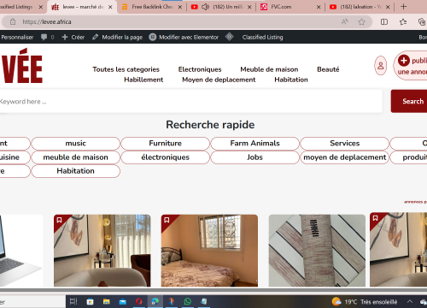
Task: View site information lock icon
Action: point(13,21)
